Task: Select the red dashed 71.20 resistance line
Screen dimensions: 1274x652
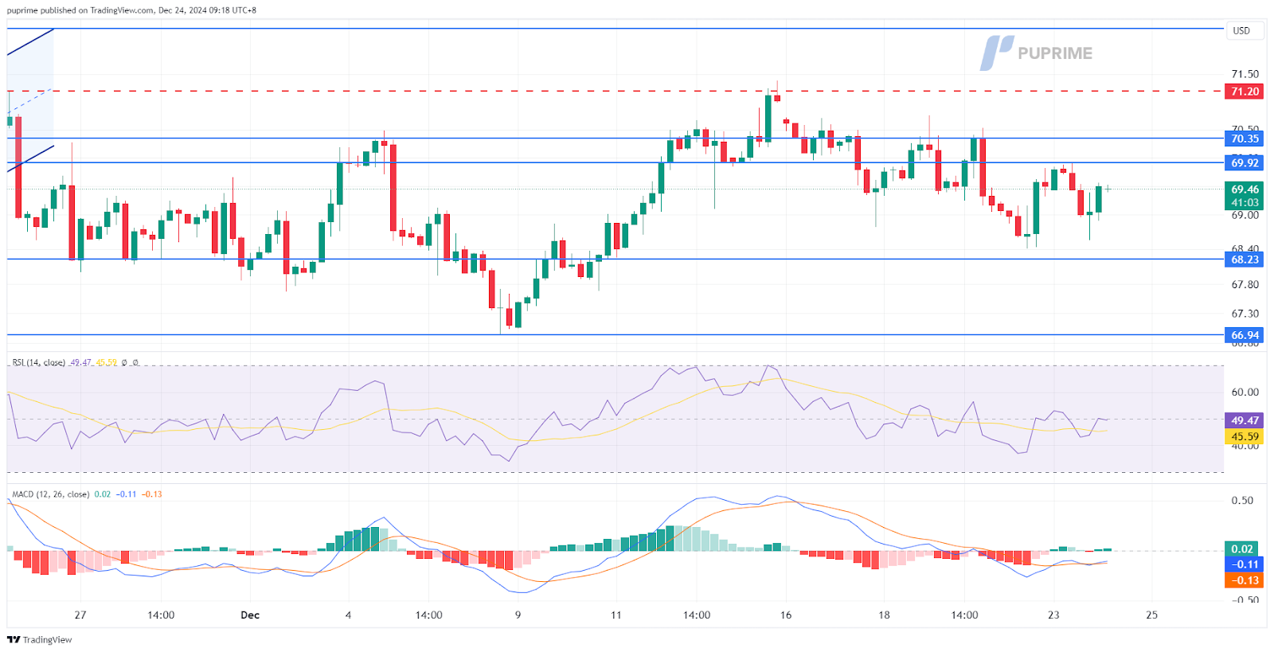Action: [615, 92]
